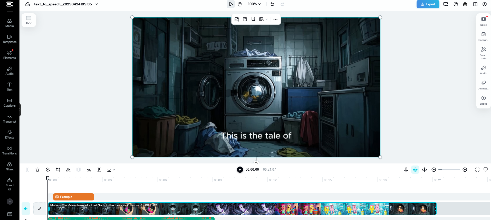Open the Text panel
Screen dimensions: 491x220
pyautogui.click(x=9, y=87)
